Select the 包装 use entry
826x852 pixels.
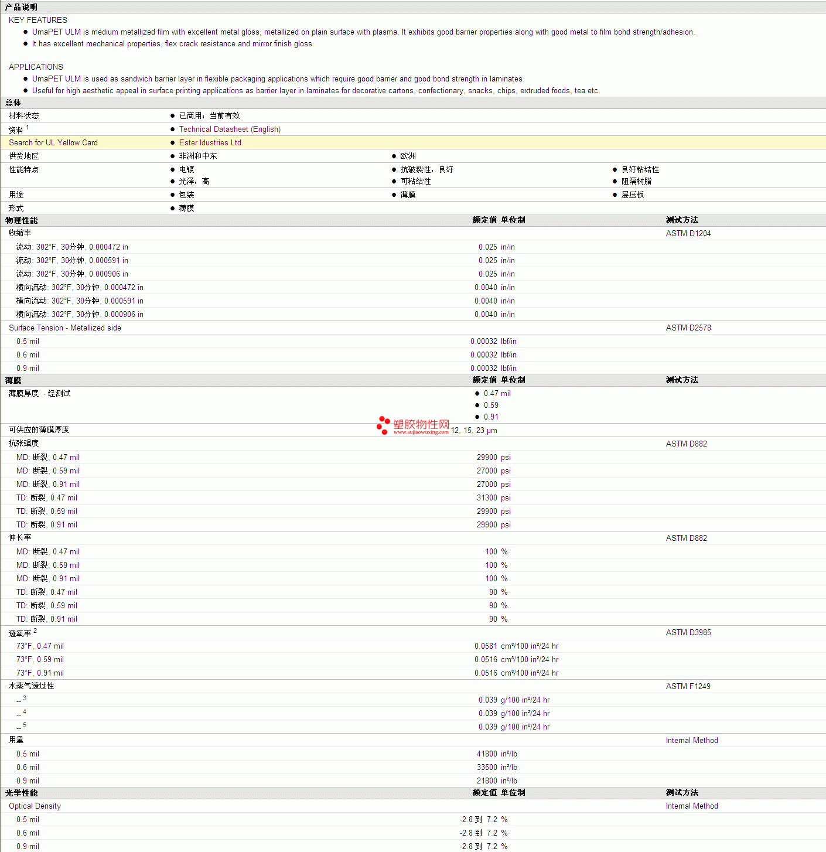tap(187, 195)
